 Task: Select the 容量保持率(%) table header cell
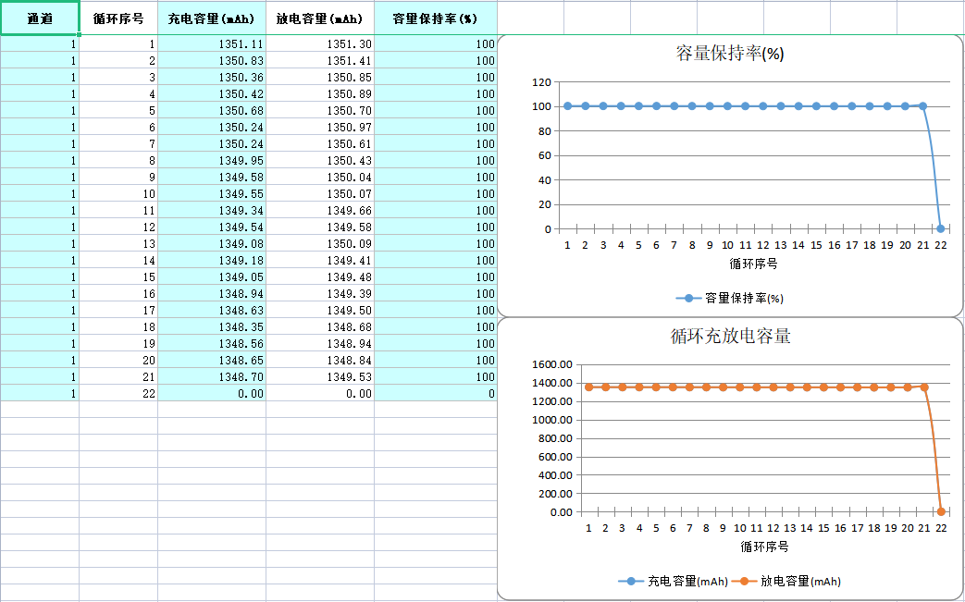[x=436, y=18]
